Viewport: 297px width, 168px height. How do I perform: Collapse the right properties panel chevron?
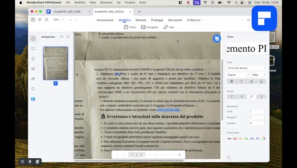coord(228,157)
